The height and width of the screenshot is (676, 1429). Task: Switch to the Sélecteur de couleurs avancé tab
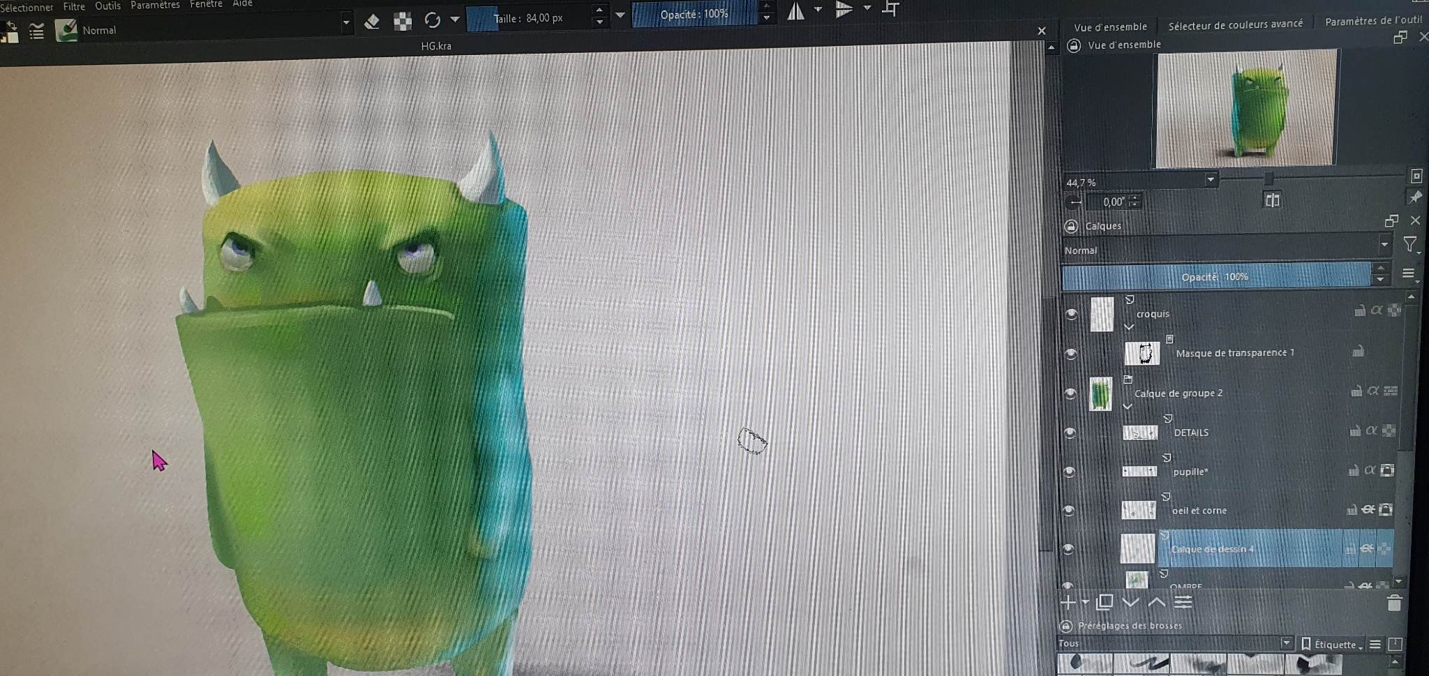coord(1235,23)
